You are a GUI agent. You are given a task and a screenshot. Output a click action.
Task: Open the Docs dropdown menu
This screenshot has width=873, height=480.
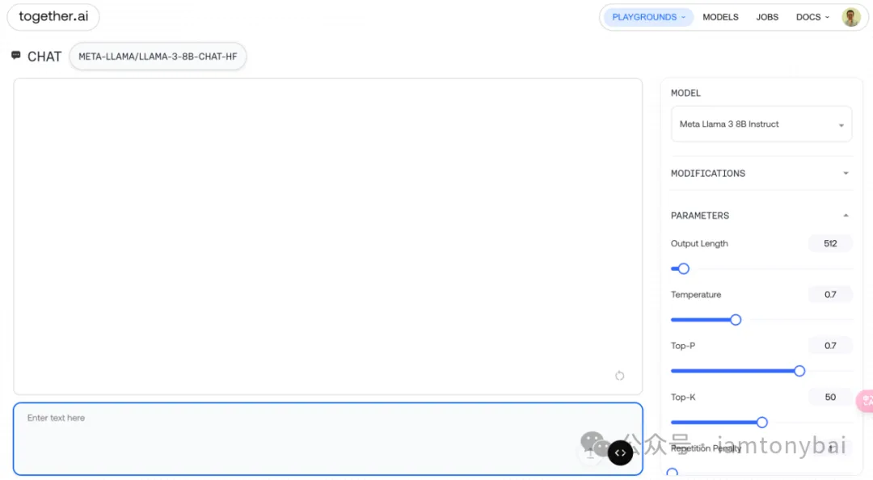[812, 17]
